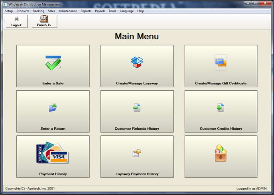The image size is (274, 195).
Task: Click the Layaway Payment History hand icon
Action: (x=137, y=153)
